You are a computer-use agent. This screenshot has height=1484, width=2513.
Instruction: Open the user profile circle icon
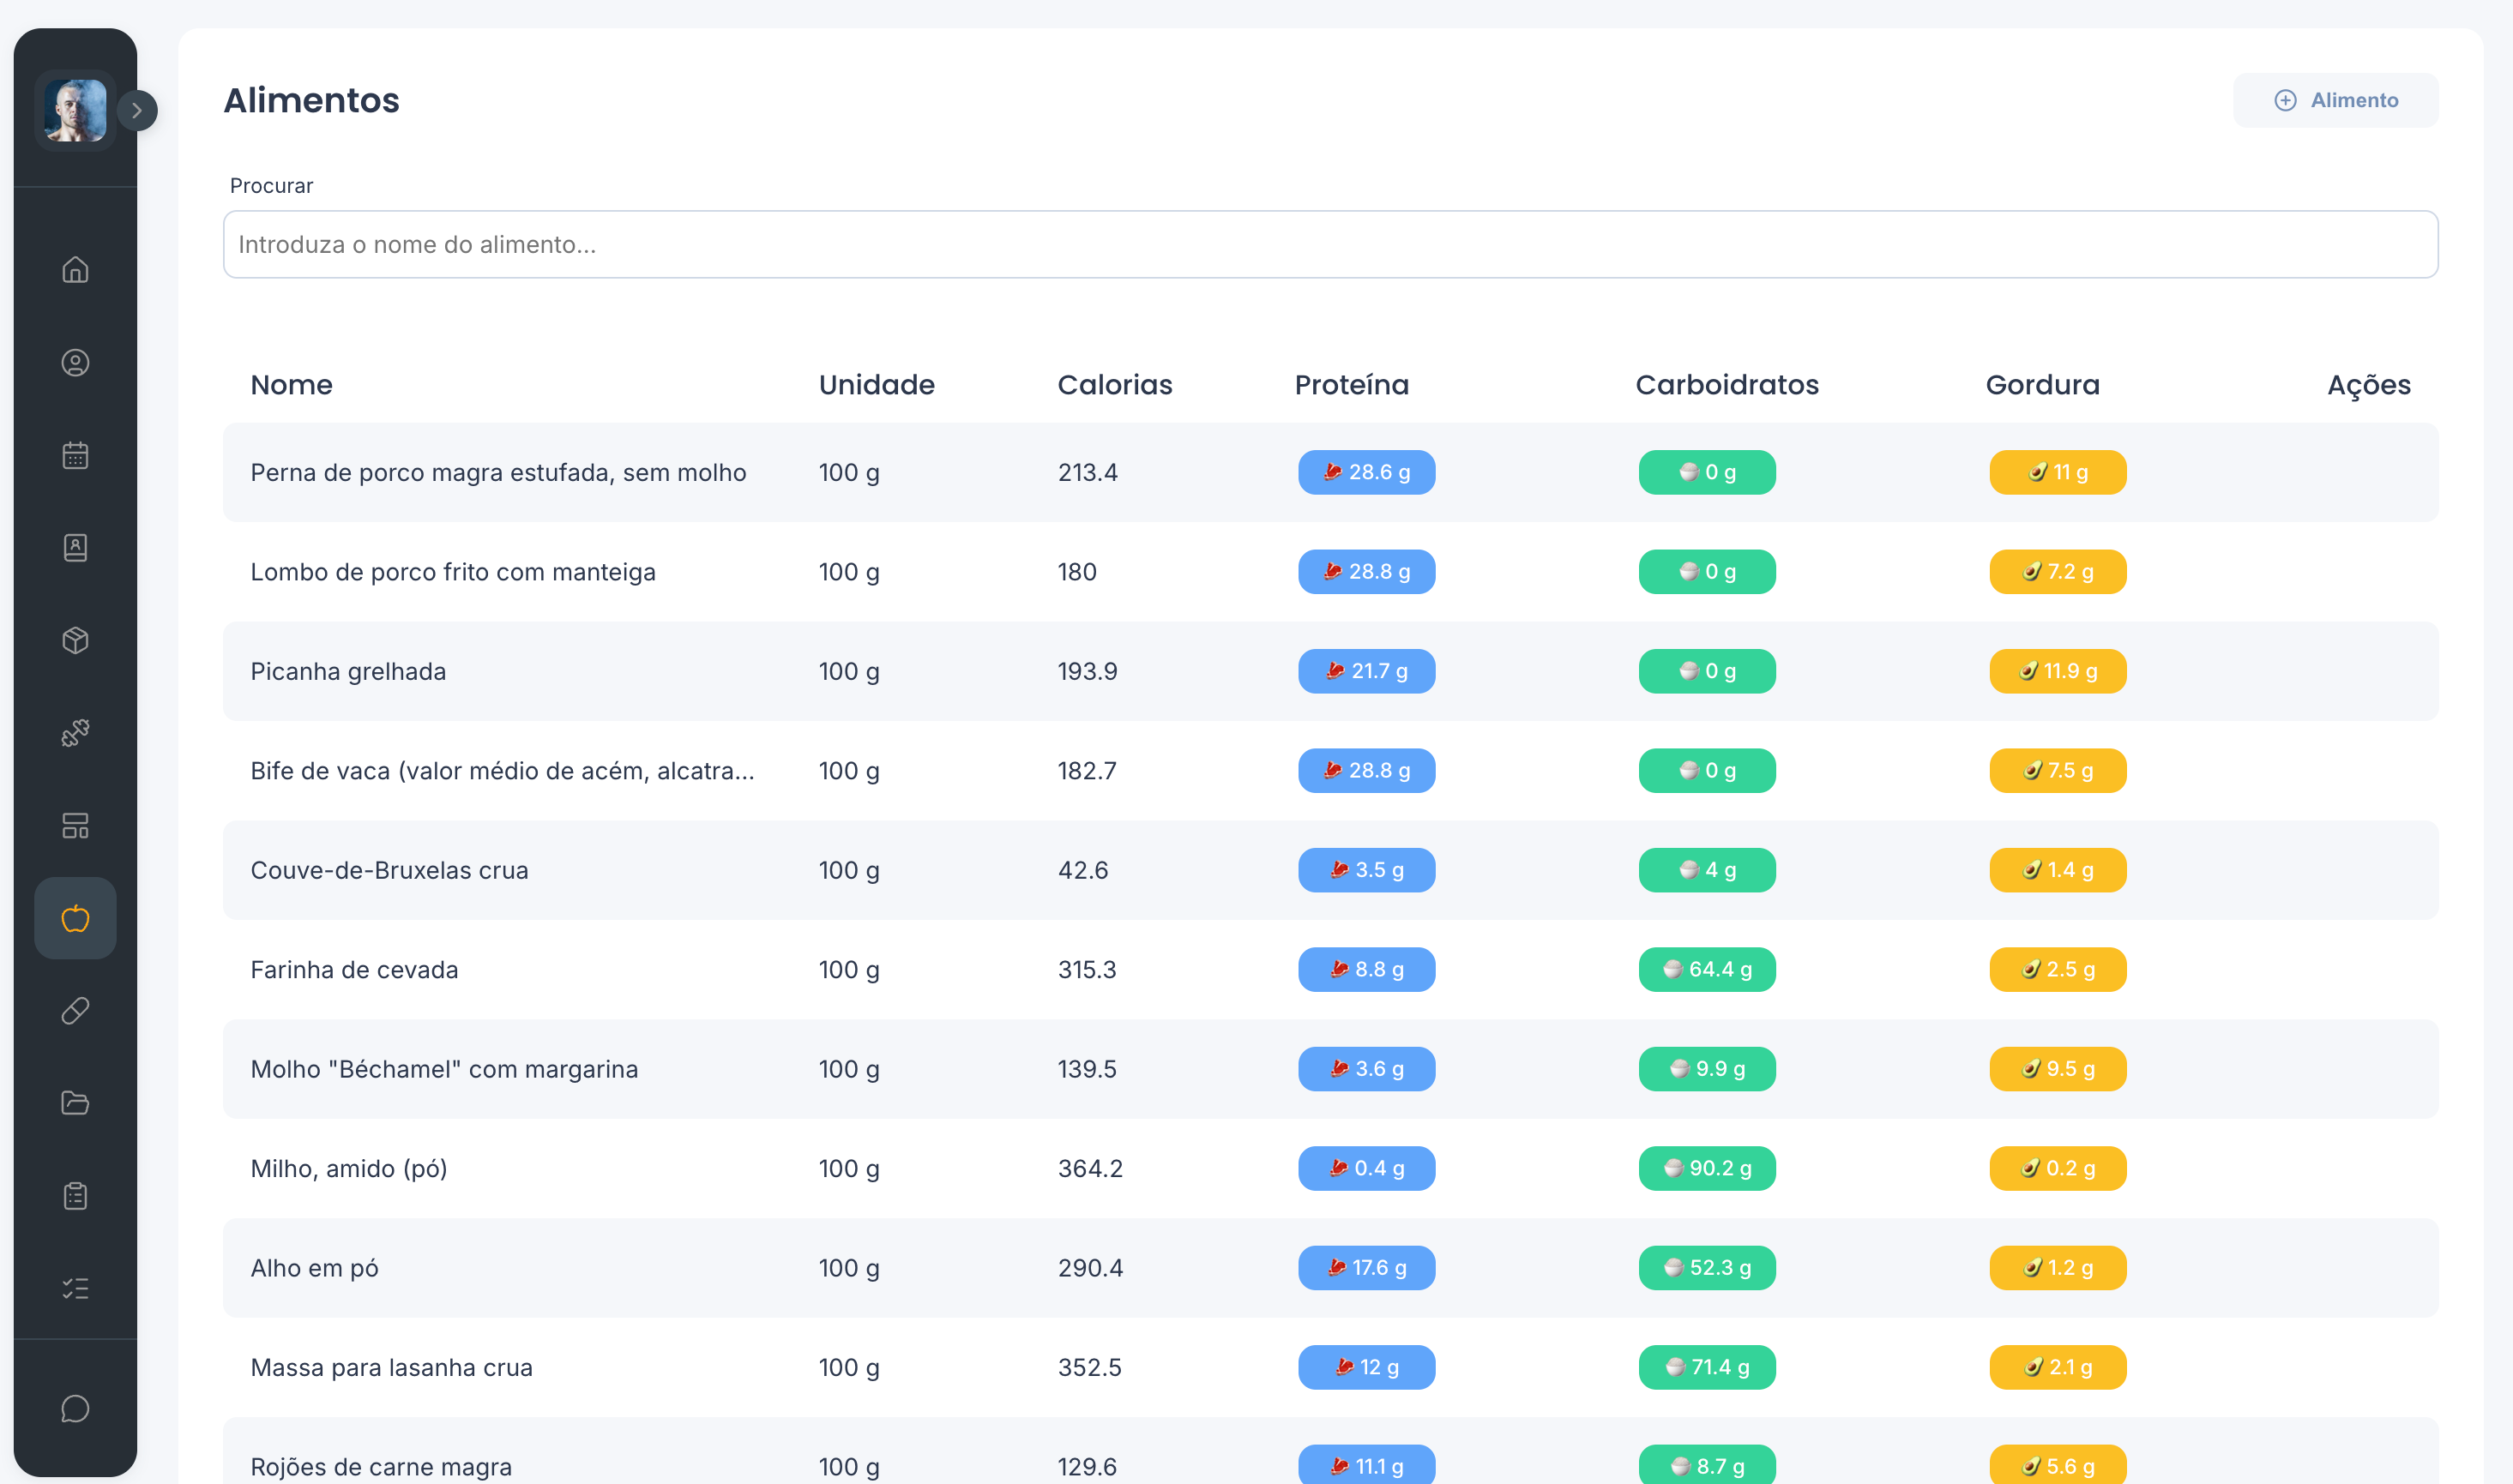pos(75,363)
